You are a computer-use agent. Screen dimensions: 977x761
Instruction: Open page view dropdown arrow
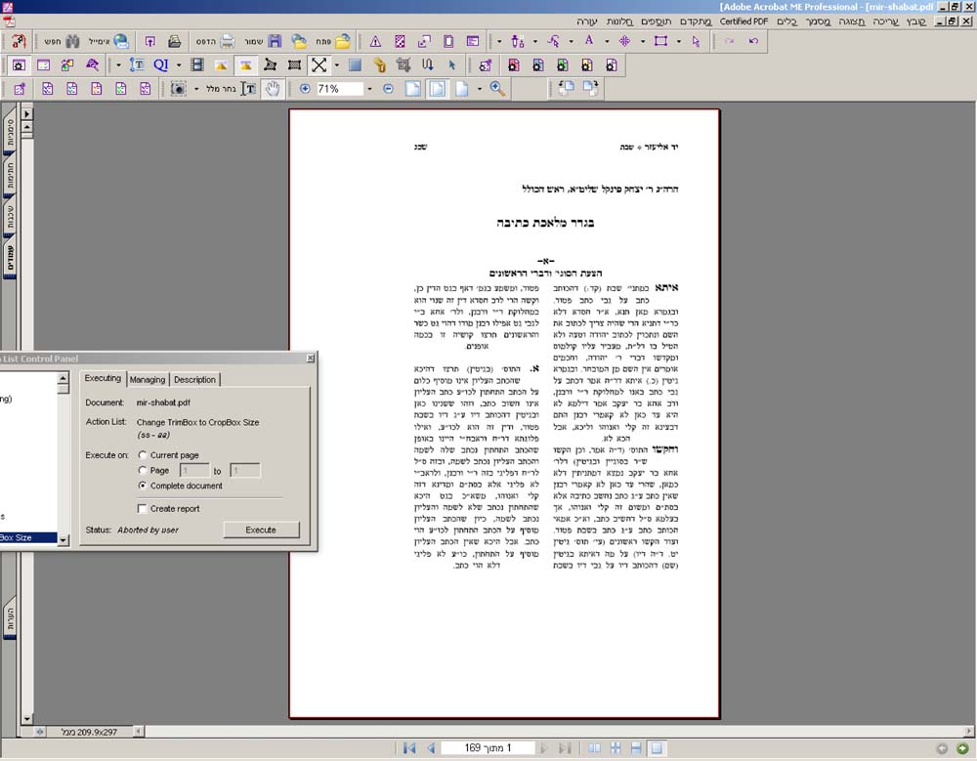pos(479,89)
